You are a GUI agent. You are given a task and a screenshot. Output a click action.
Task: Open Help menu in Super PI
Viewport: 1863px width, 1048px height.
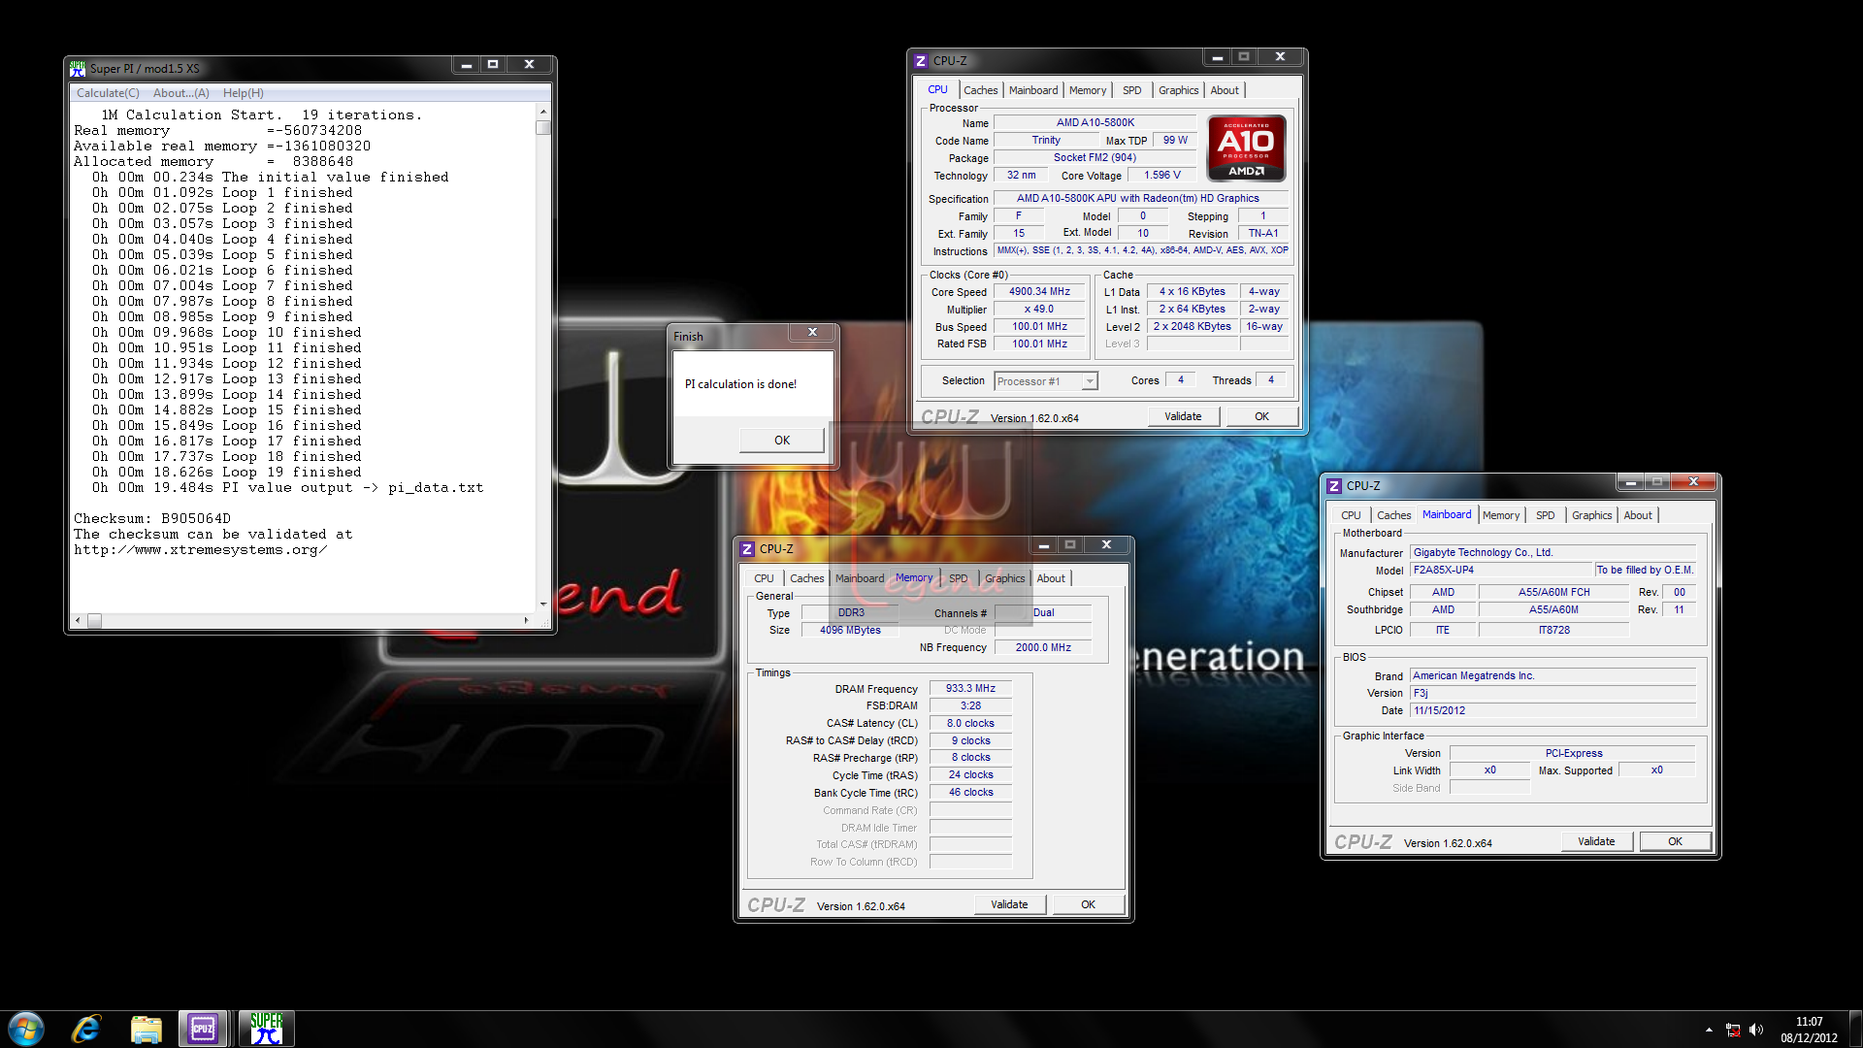point(243,93)
